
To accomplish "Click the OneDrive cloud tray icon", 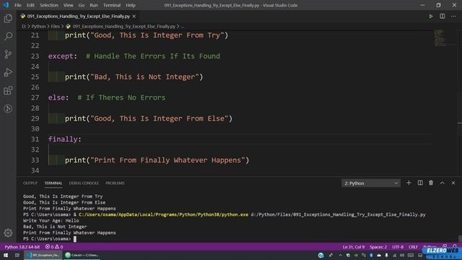I will 378,255.
